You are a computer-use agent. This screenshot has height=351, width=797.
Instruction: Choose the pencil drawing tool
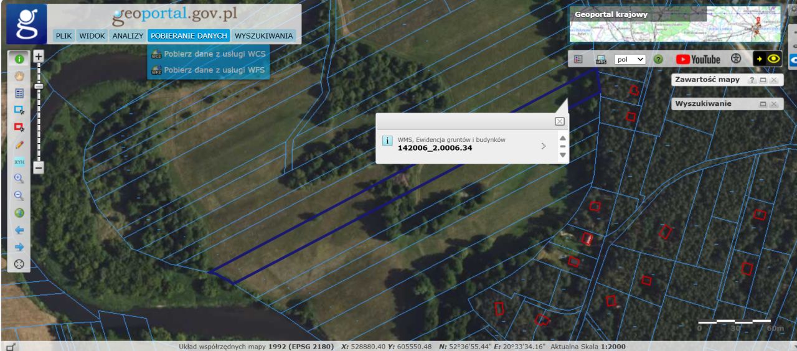pyautogui.click(x=19, y=144)
